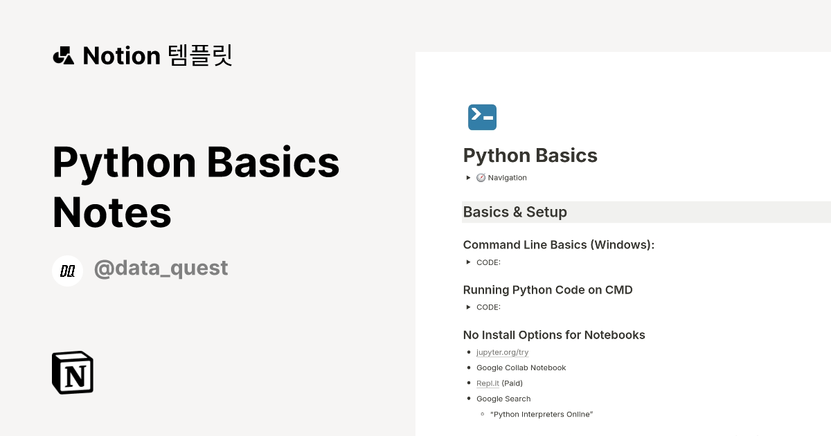Viewport: 831px width, 436px height.
Task: Click the Python Basics page title
Action: [530, 155]
